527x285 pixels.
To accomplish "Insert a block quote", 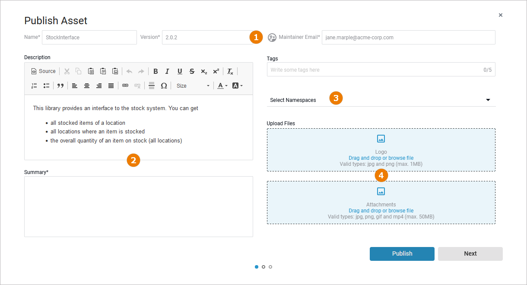I will [x=60, y=85].
